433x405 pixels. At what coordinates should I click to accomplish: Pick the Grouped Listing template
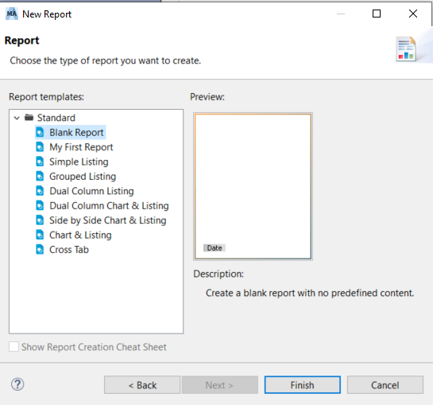(x=83, y=177)
